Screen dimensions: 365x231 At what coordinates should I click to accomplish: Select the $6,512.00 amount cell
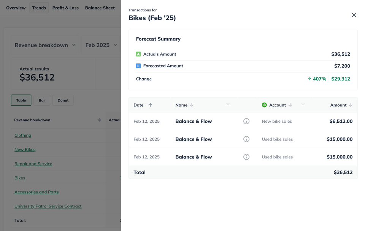pos(341,121)
